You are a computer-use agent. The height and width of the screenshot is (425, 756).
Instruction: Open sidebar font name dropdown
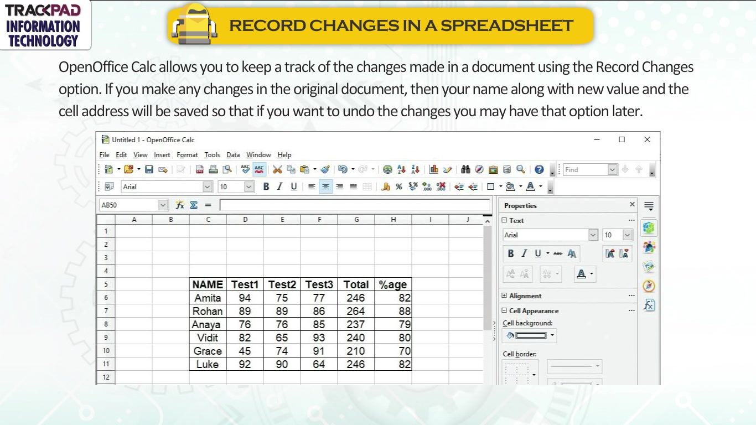593,235
